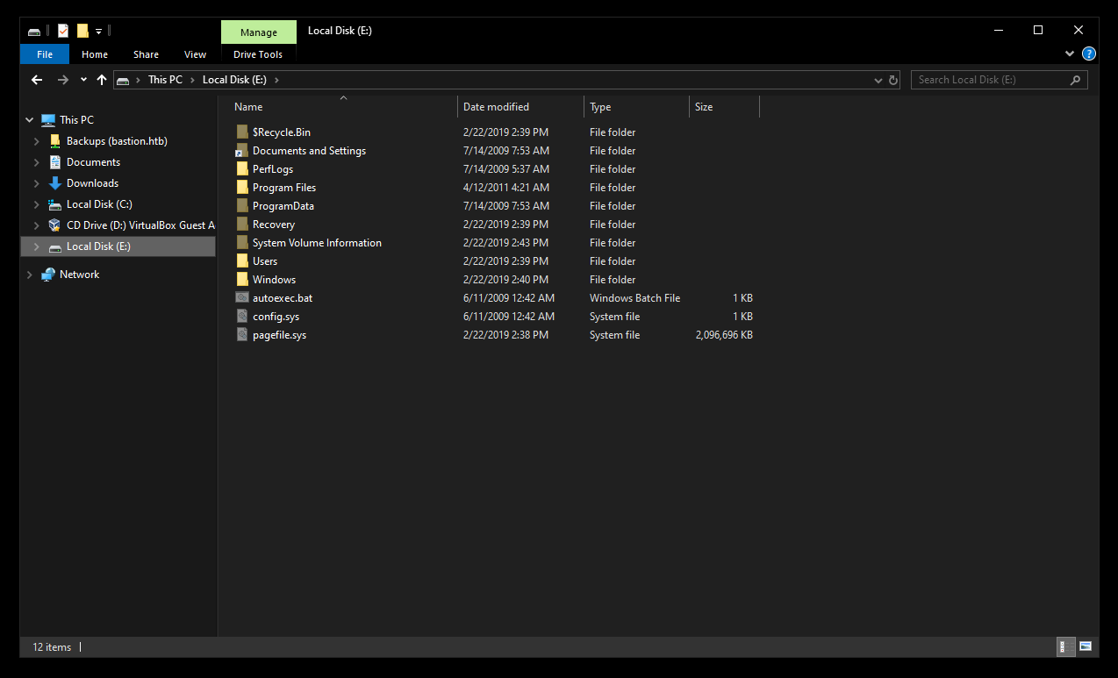The width and height of the screenshot is (1118, 678).
Task: Click the Refresh icon in address bar
Action: pyautogui.click(x=893, y=80)
